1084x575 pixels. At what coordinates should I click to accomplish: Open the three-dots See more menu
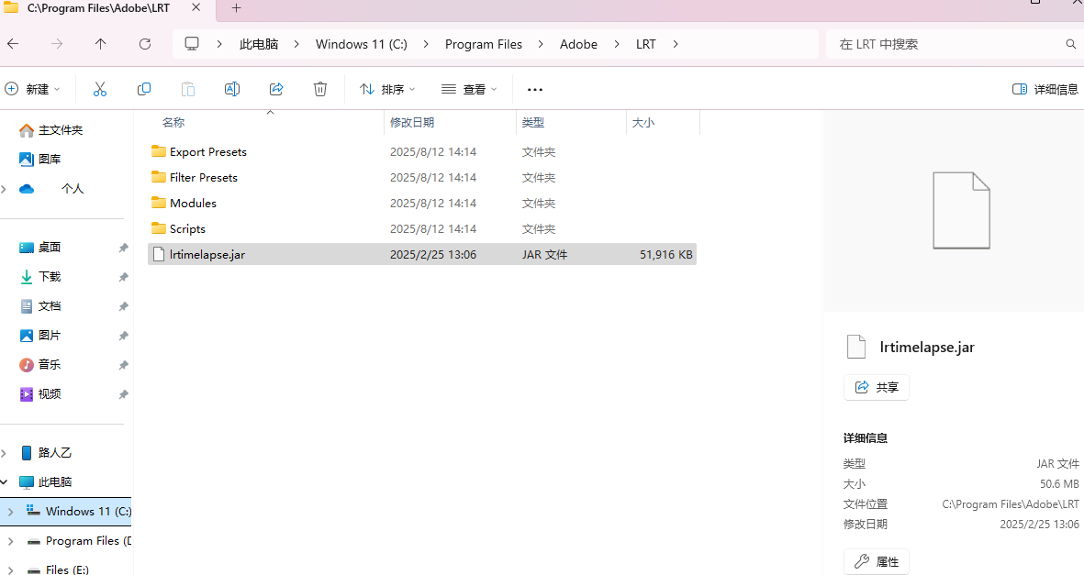click(x=535, y=89)
